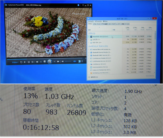The image size is (163, 138).
Task: Collapse Task Manager with 簡易表示 arrow
Action: point(89,77)
